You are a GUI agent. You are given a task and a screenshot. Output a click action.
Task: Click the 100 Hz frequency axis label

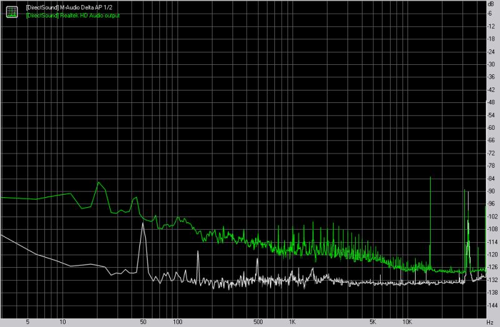pos(177,322)
